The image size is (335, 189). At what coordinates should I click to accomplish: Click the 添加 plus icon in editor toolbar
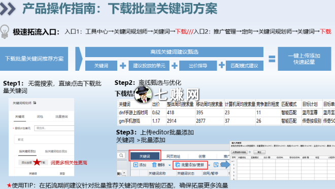point(136,165)
